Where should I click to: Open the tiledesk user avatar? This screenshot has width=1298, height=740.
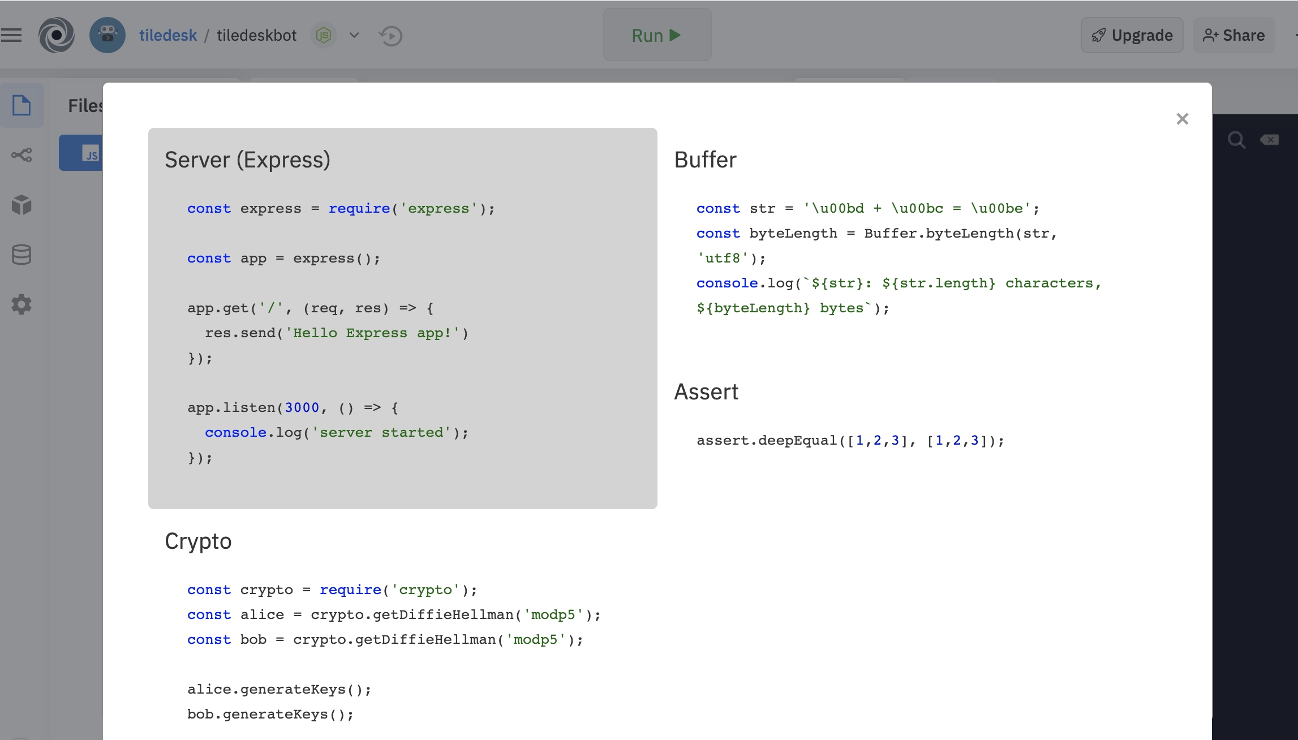[x=108, y=35]
